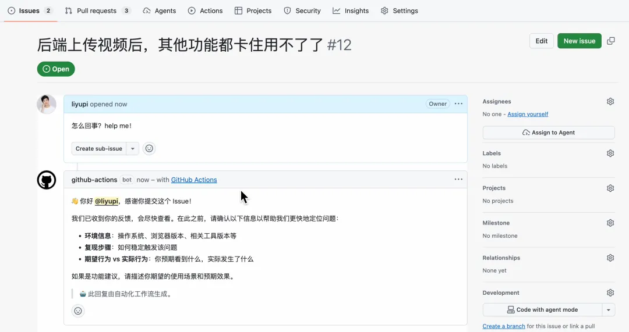
Task: Edit Projects with the gear icon
Action: (610, 188)
